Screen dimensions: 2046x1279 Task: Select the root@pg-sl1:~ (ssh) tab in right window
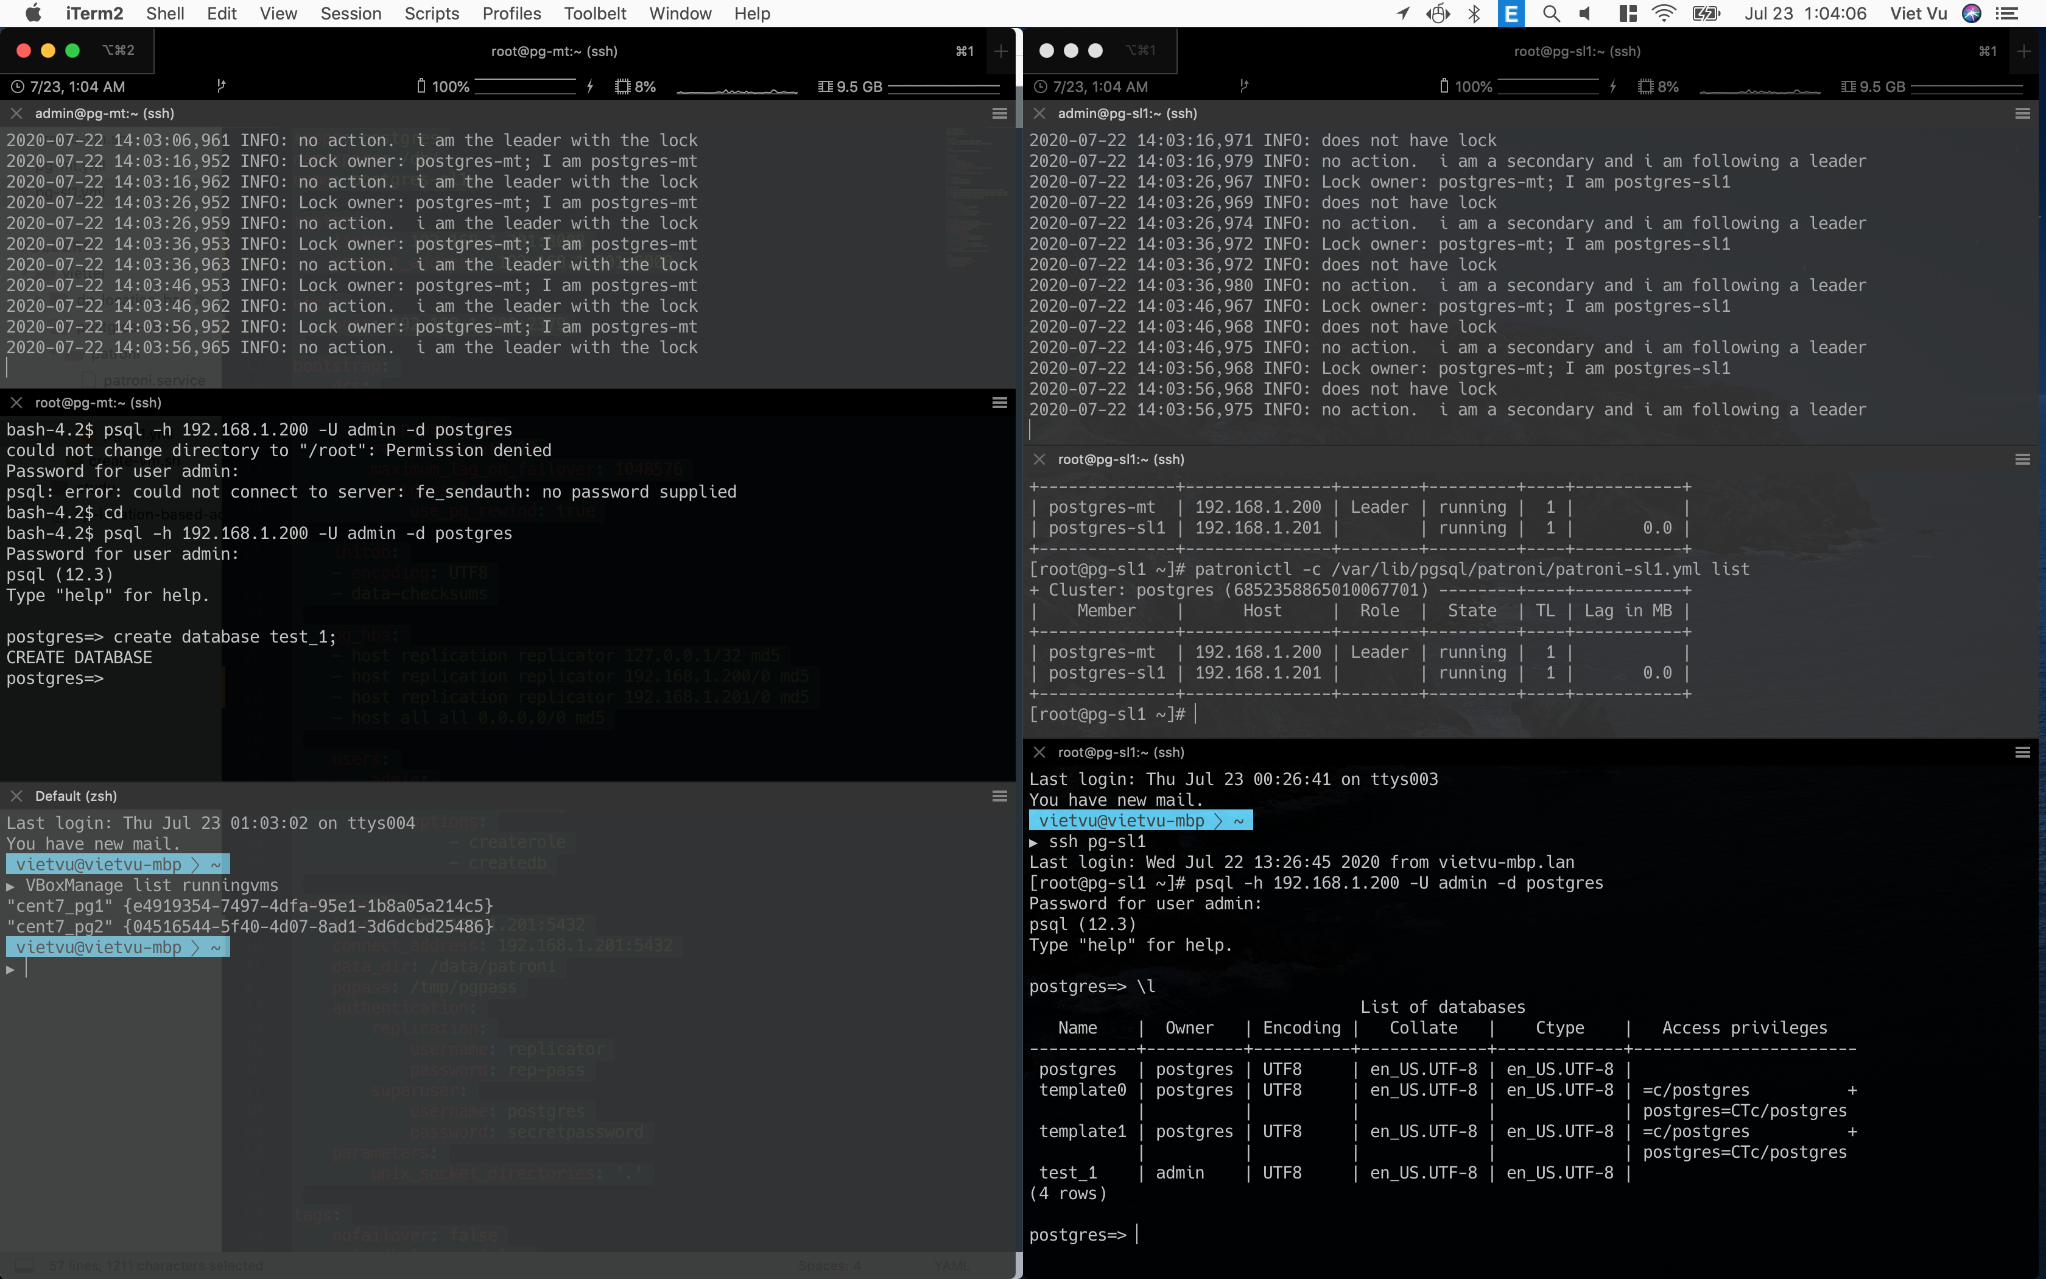point(1577,51)
